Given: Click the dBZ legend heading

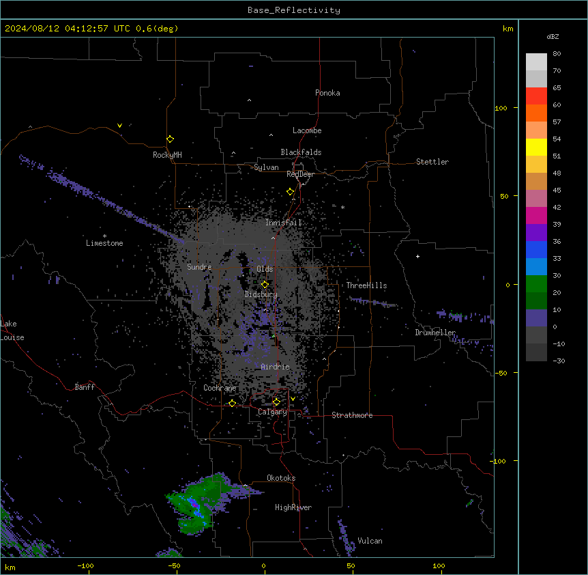Looking at the screenshot, I should point(553,36).
